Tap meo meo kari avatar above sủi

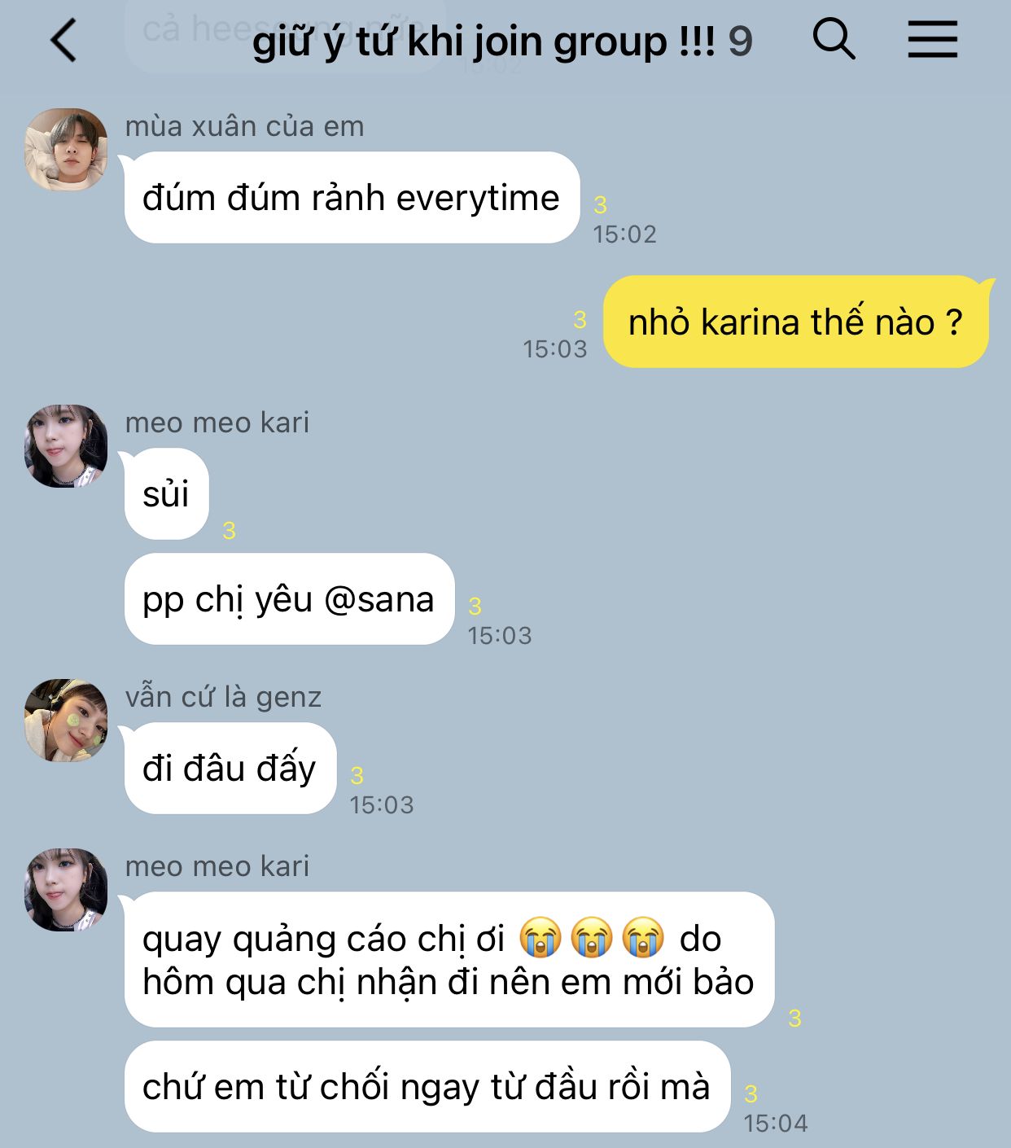[66, 446]
